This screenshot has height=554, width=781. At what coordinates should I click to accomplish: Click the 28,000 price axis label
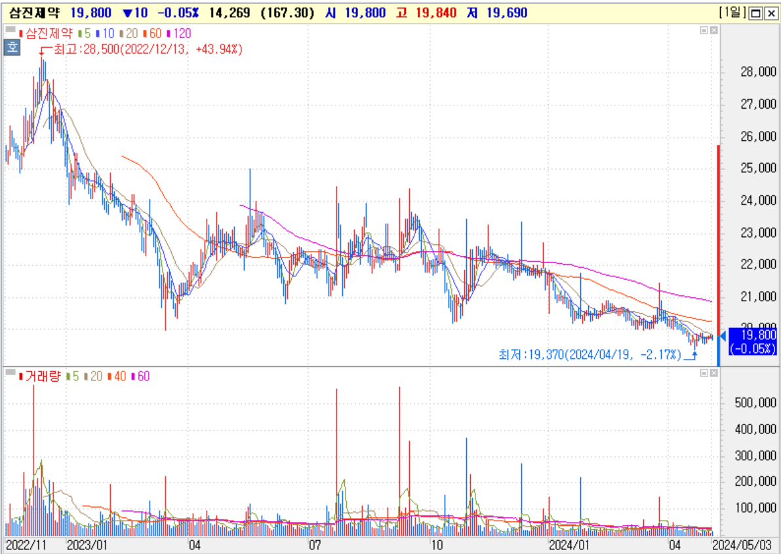[x=758, y=72]
